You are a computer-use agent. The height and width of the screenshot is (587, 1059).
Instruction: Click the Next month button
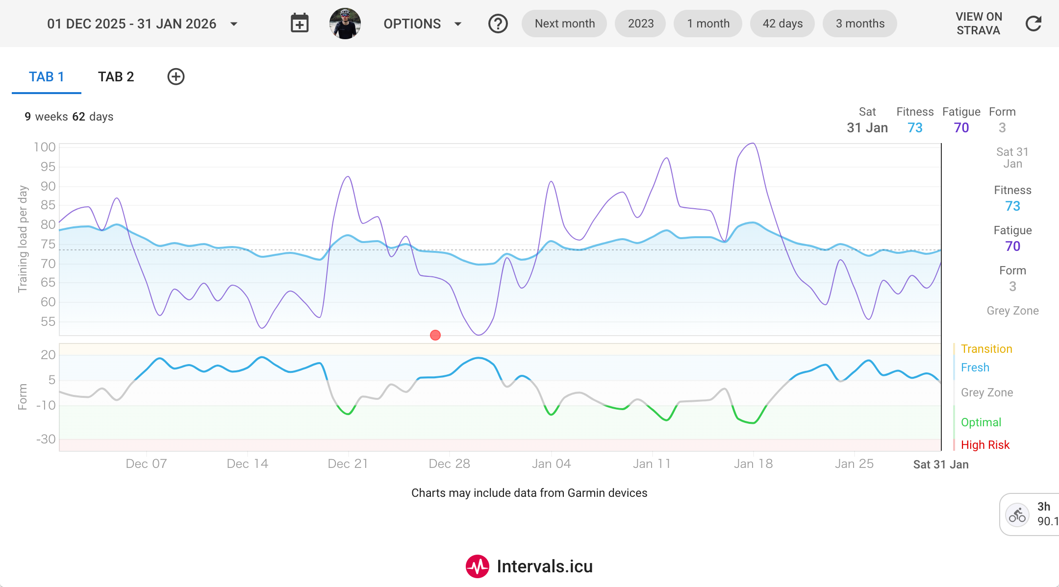click(x=564, y=24)
